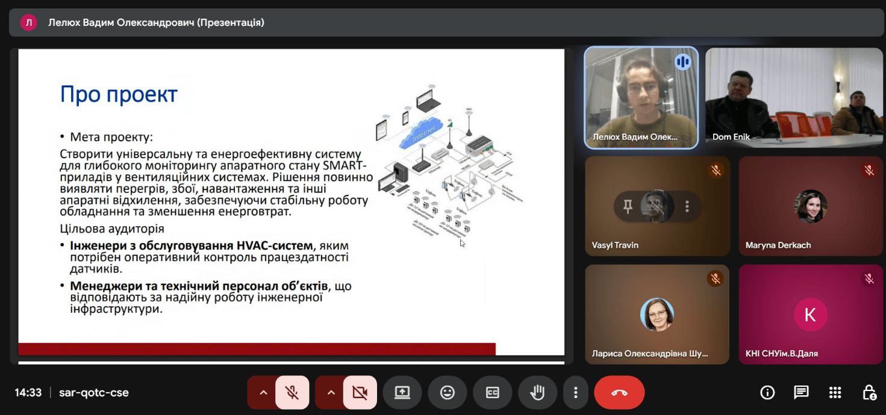886x415 pixels.
Task: Open meeting details info icon
Action: pos(767,393)
